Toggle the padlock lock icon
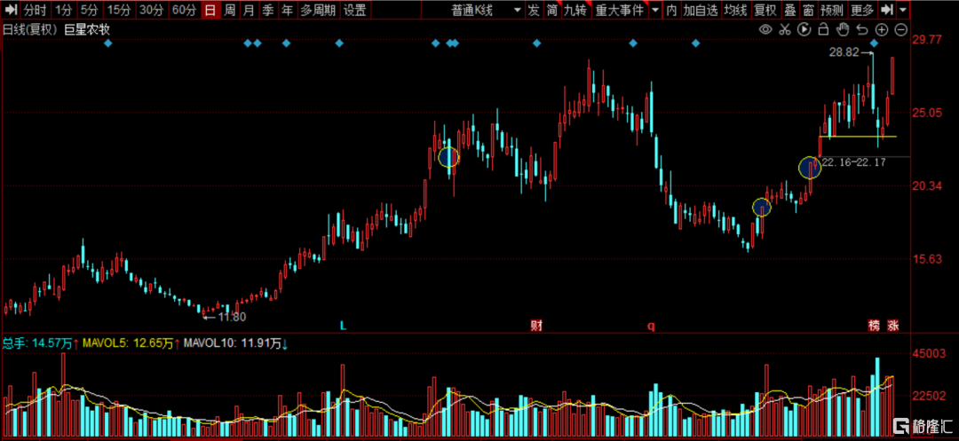 824,29
